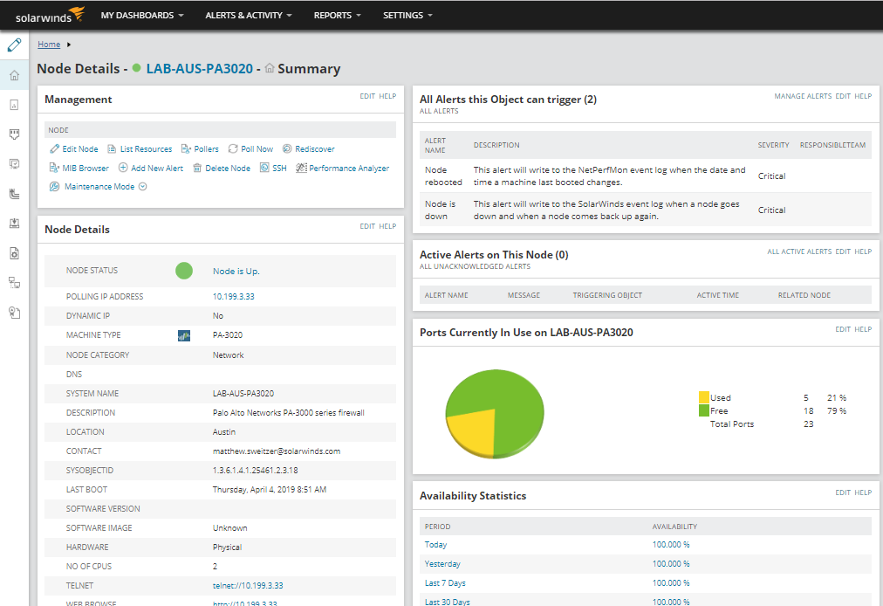Click the download tray sidebar icon
Screen dimensions: 883x606
pos(15,224)
